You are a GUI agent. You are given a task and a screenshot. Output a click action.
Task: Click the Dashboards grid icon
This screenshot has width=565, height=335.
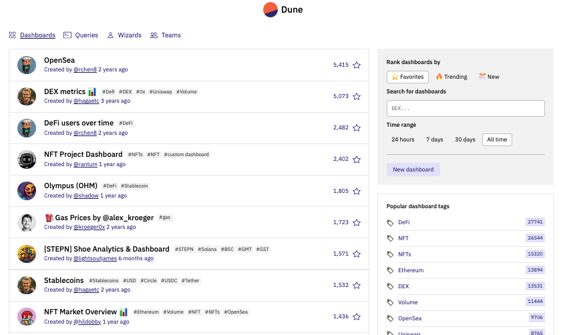12,35
